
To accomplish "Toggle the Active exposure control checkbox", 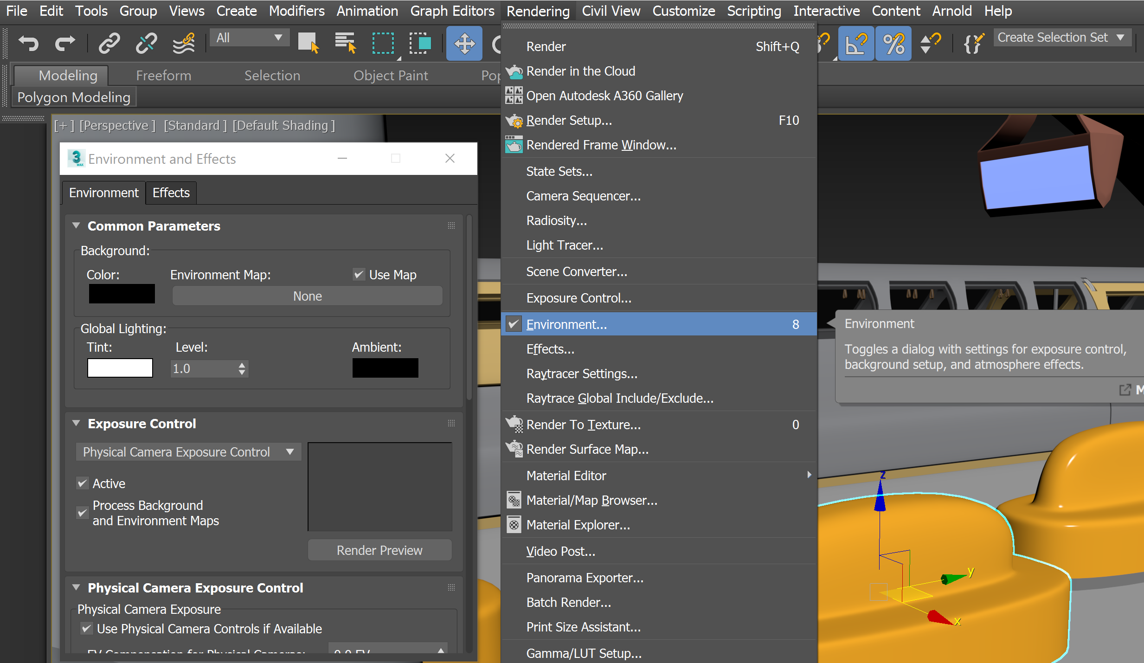I will point(84,483).
